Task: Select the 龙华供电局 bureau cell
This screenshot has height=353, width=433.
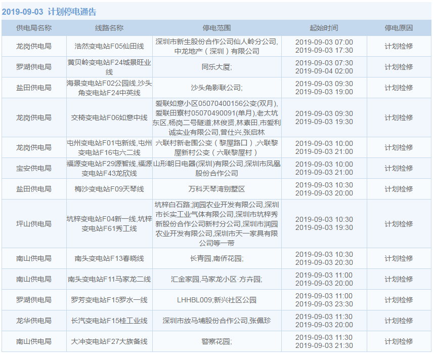Action: [x=34, y=321]
